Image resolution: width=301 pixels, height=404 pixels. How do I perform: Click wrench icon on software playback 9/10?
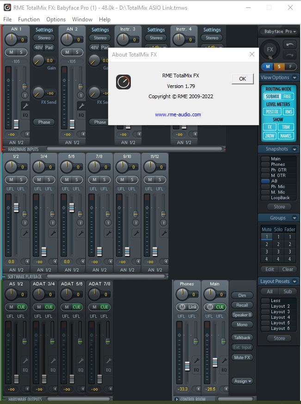[x=136, y=233]
